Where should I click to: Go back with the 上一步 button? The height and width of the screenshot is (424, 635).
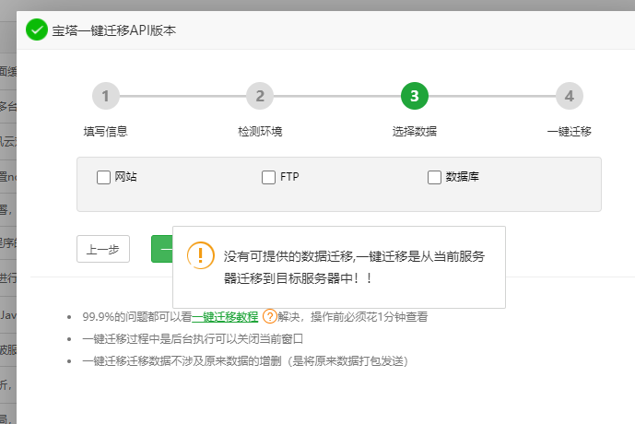pyautogui.click(x=103, y=249)
